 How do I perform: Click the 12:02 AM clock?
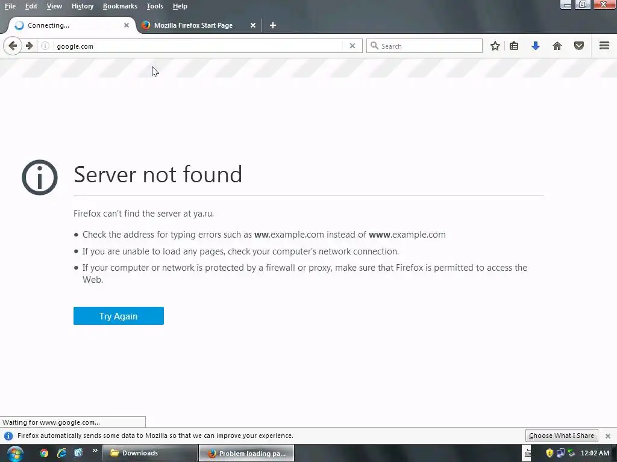(595, 453)
